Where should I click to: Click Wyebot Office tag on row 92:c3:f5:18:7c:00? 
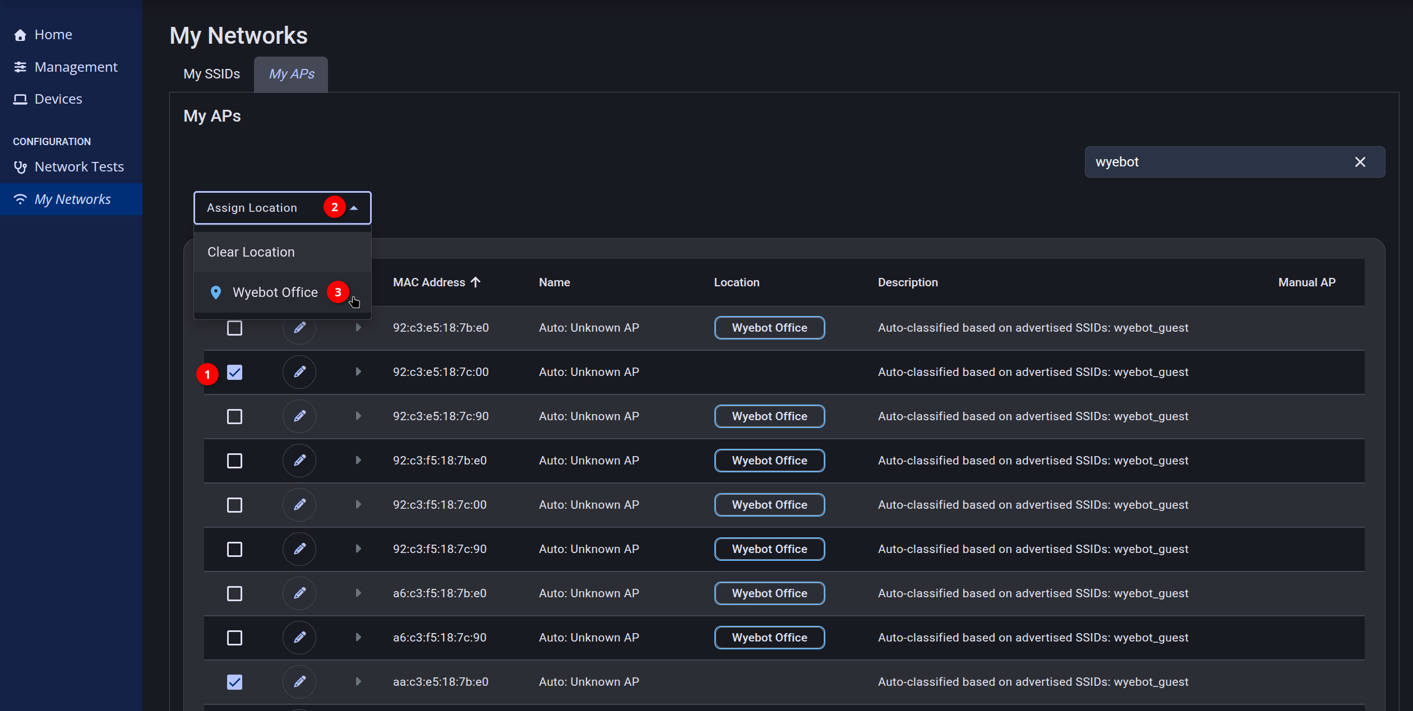click(769, 505)
